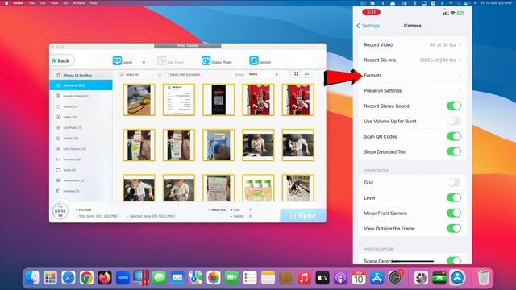Viewport: 516px width, 290px height.
Task: Open the Panoramas album in sidebar
Action: click(81, 159)
